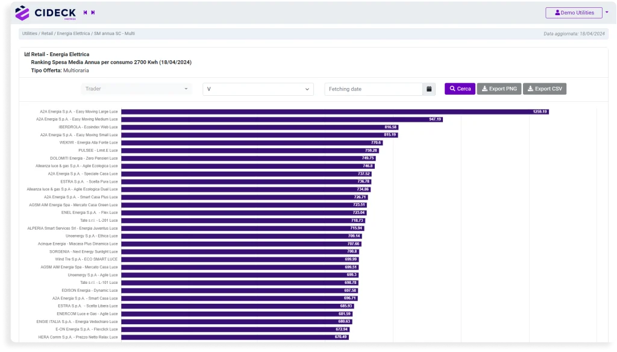
Task: Click label ENERCOM Luce e Gas - Agile Luce
Action: tap(87, 314)
